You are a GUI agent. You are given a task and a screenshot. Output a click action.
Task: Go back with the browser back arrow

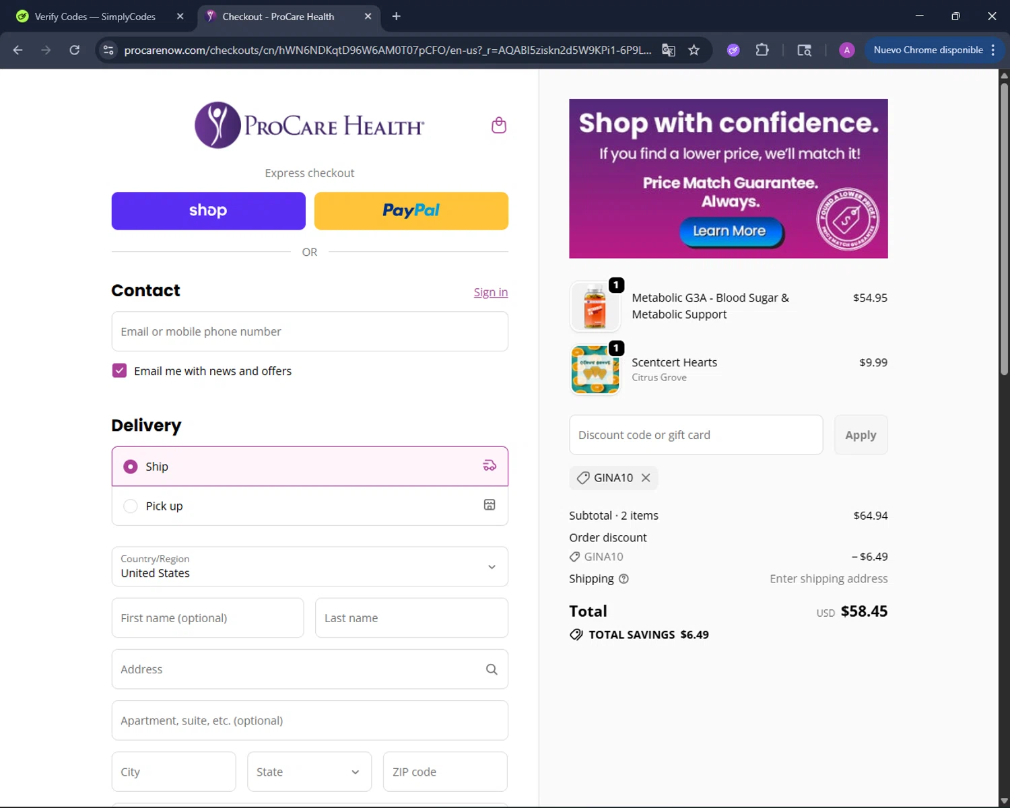pos(18,50)
